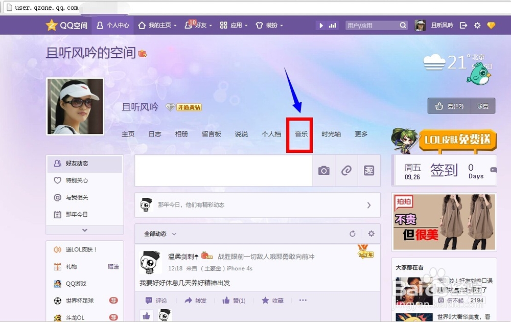The image size is (511, 322).
Task: Click the music play button in top bar
Action: [x=321, y=26]
